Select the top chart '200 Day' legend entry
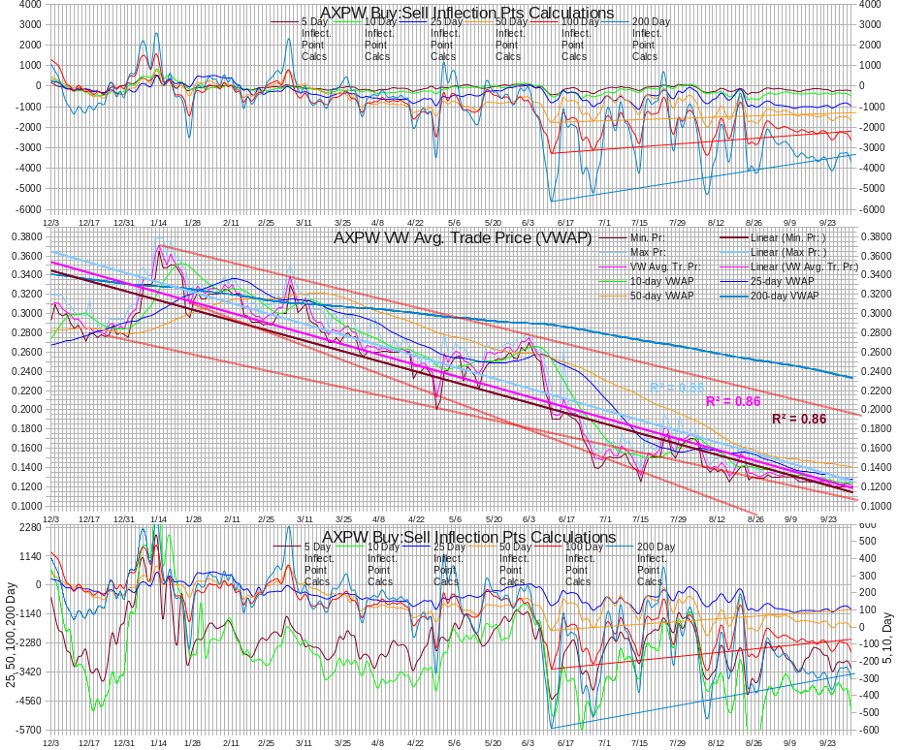The width and height of the screenshot is (898, 750). click(x=651, y=22)
